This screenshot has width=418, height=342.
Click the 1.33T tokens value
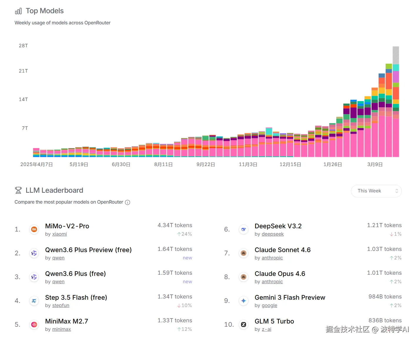click(175, 321)
